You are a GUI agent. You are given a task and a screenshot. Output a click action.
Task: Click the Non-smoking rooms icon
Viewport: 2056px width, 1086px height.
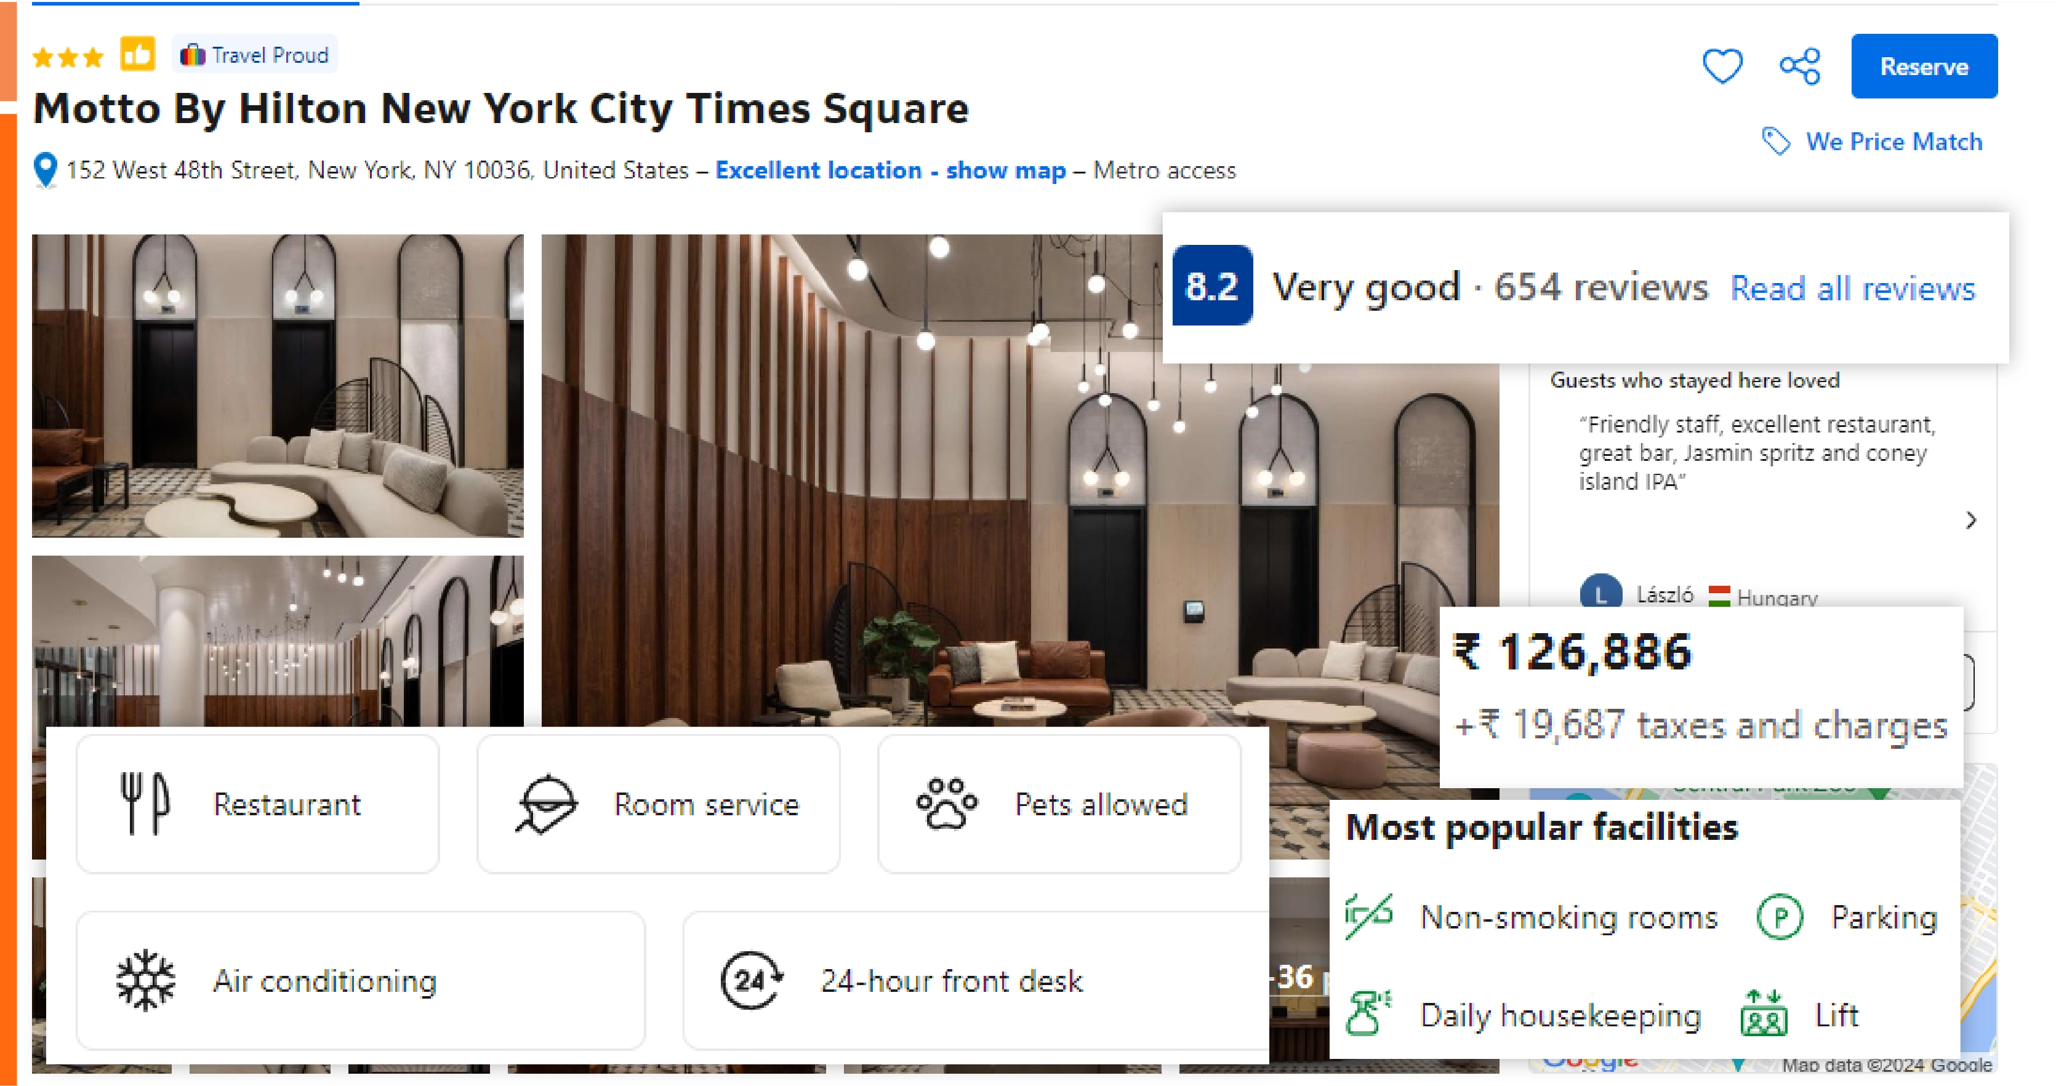[x=1367, y=916]
